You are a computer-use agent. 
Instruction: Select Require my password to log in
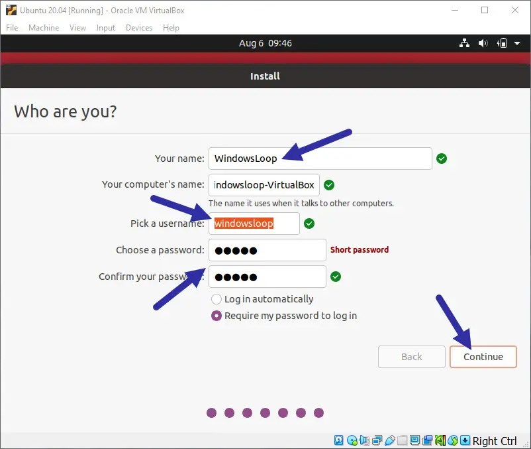(217, 316)
